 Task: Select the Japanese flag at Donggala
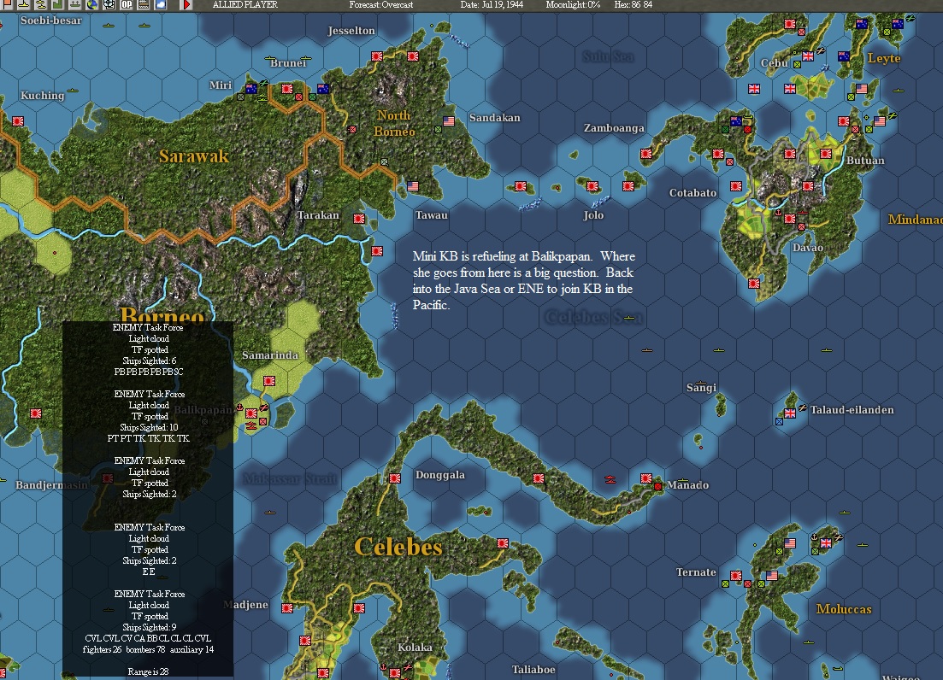(395, 478)
